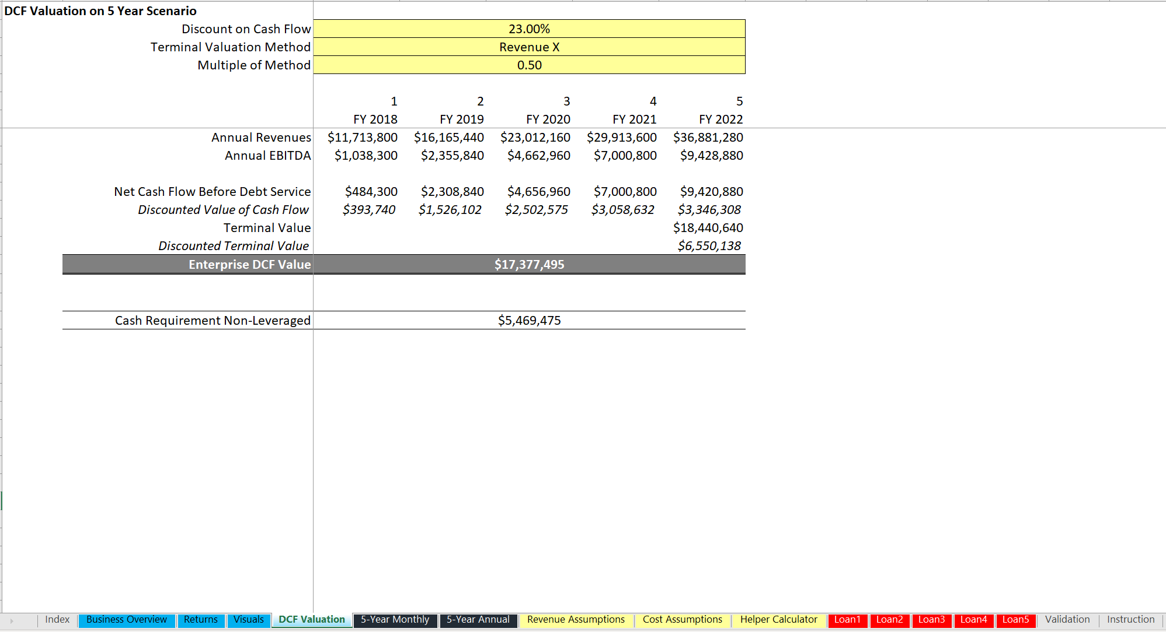The image size is (1166, 632).
Task: Select the Helper Calculator tab
Action: click(779, 620)
